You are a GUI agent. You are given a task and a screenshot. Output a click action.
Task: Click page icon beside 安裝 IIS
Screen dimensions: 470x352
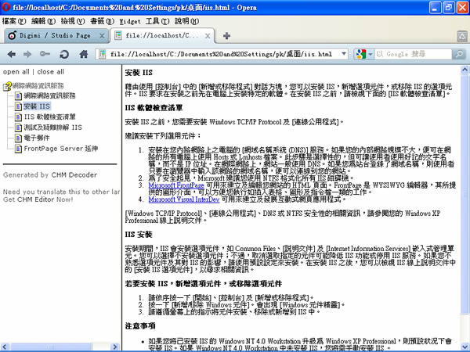tap(18, 106)
